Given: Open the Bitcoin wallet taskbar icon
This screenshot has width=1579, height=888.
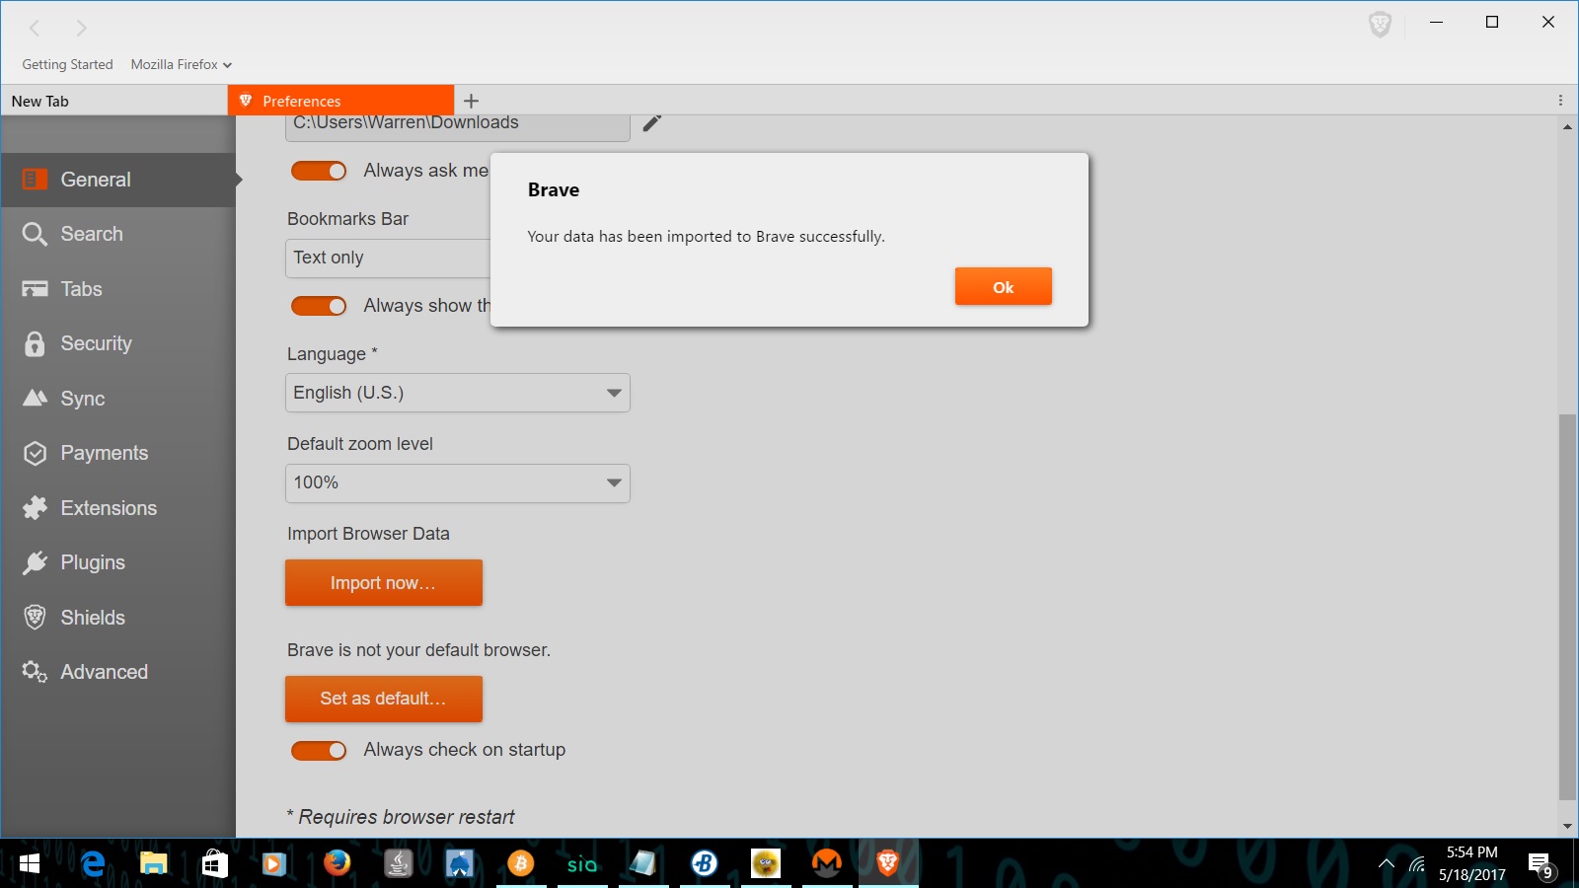Looking at the screenshot, I should (x=520, y=864).
